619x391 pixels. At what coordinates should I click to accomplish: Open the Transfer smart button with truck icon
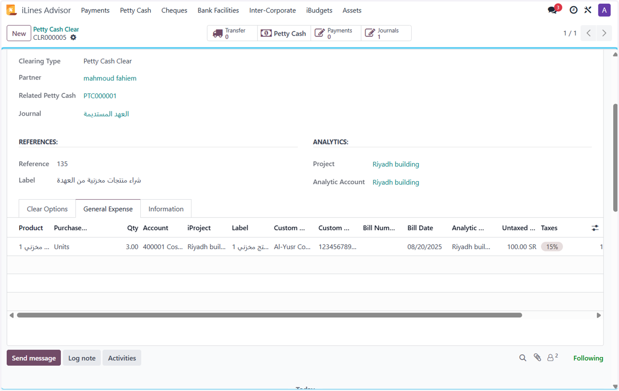click(233, 33)
